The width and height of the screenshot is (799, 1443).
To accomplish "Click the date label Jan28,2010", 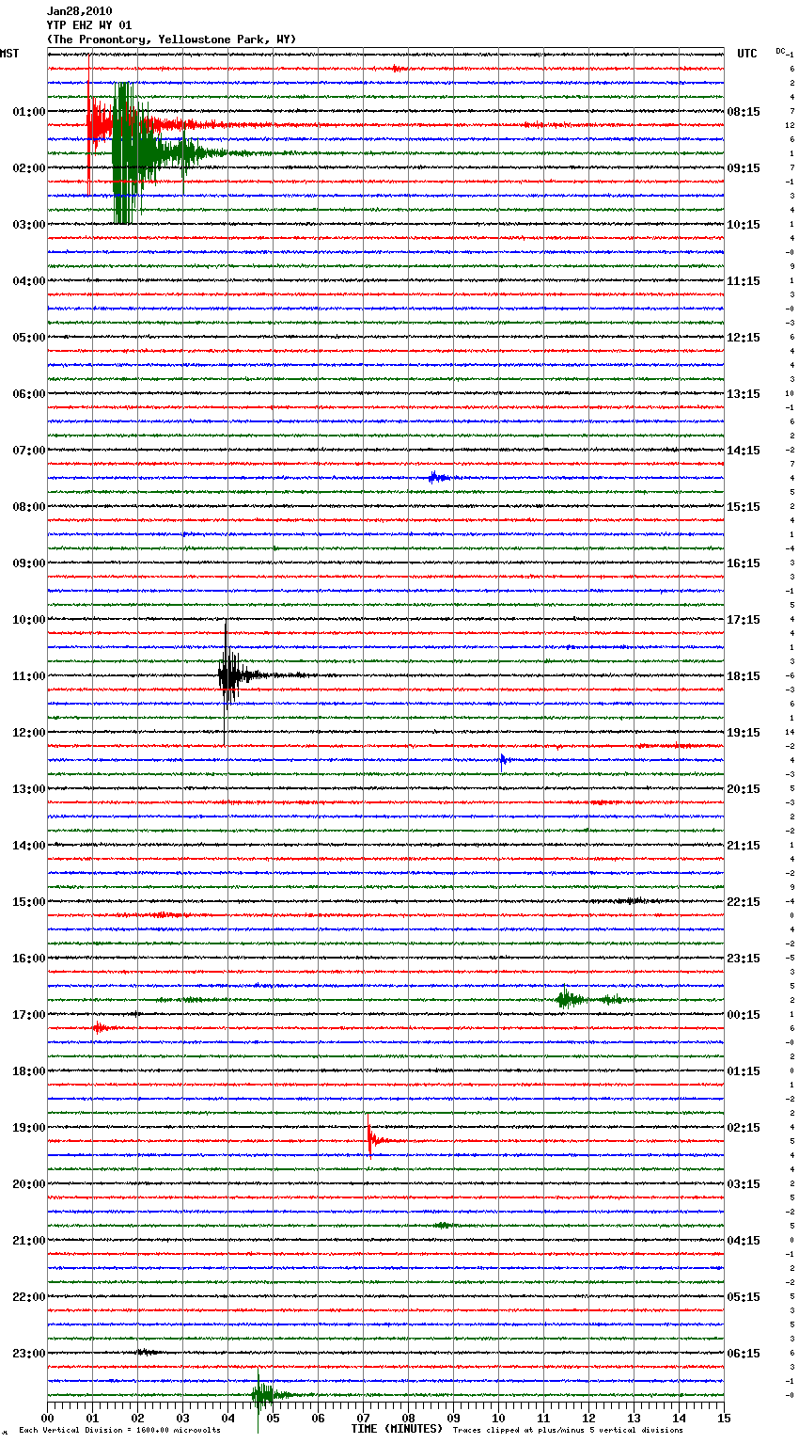I will point(79,11).
